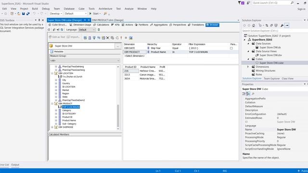This screenshot has height=173, width=308.
Task: Expand the City attribute
Action: click(x=56, y=80)
